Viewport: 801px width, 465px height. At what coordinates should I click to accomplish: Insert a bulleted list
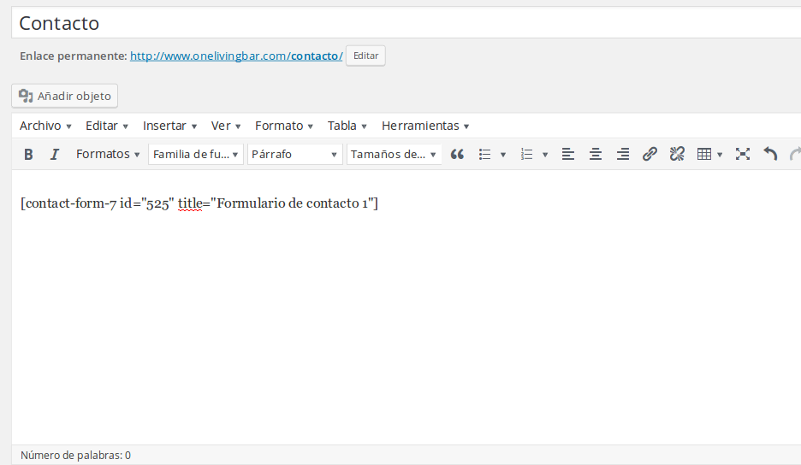(x=484, y=154)
